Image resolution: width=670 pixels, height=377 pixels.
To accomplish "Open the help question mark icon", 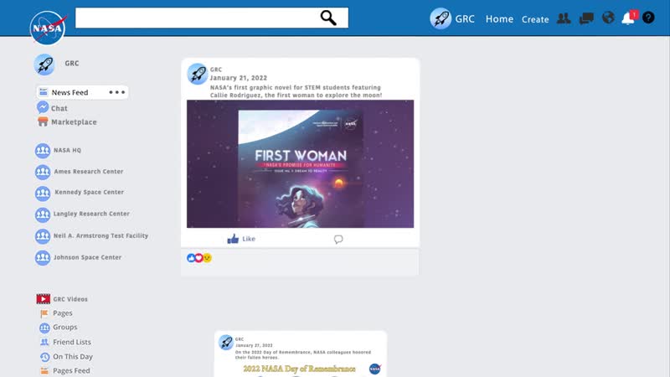I will point(648,18).
